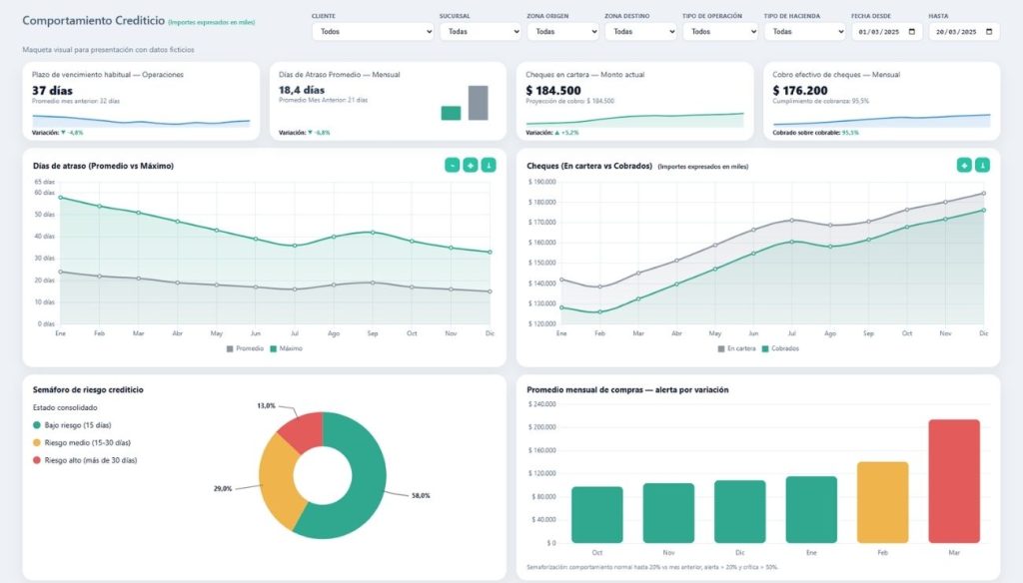Open Tipo de Operación dropdown

[x=719, y=32]
